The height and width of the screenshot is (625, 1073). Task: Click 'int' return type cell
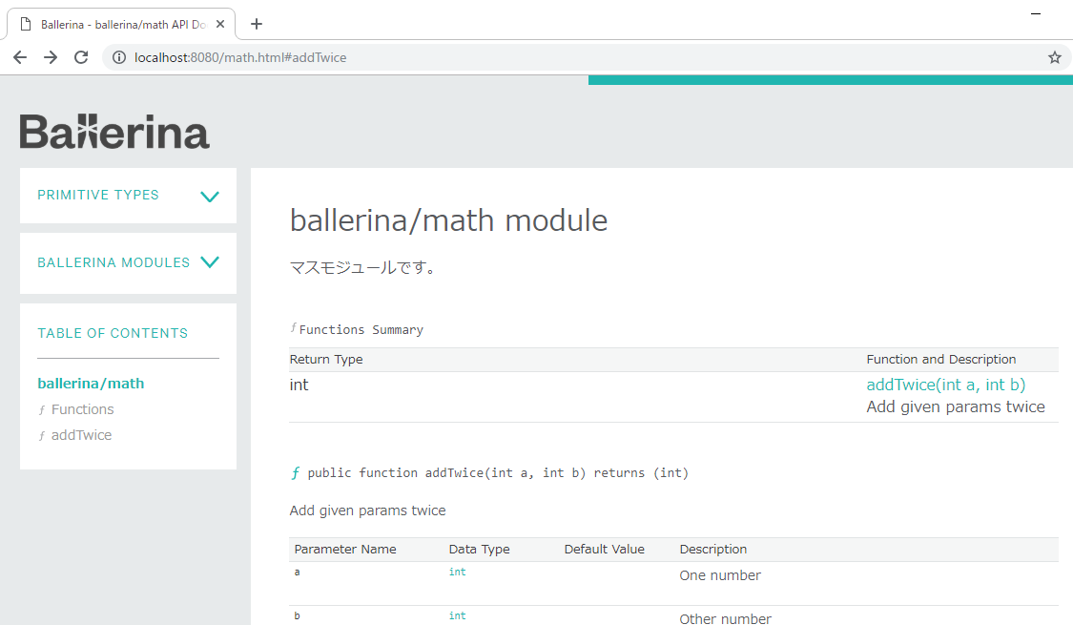tap(299, 385)
